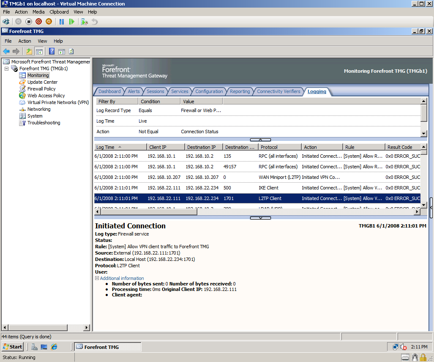434x362 pixels.
Task: Click the log list scroll-down arrow
Action: (423, 205)
